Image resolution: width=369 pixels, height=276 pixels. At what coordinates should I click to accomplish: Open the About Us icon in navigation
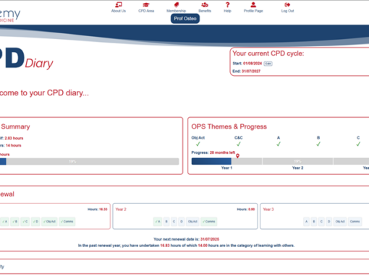pyautogui.click(x=119, y=5)
